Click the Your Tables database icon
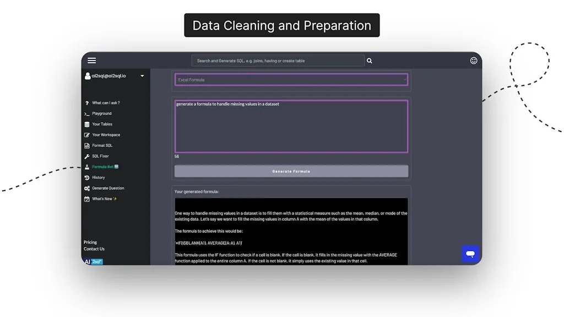The width and height of the screenshot is (564, 317). point(88,124)
